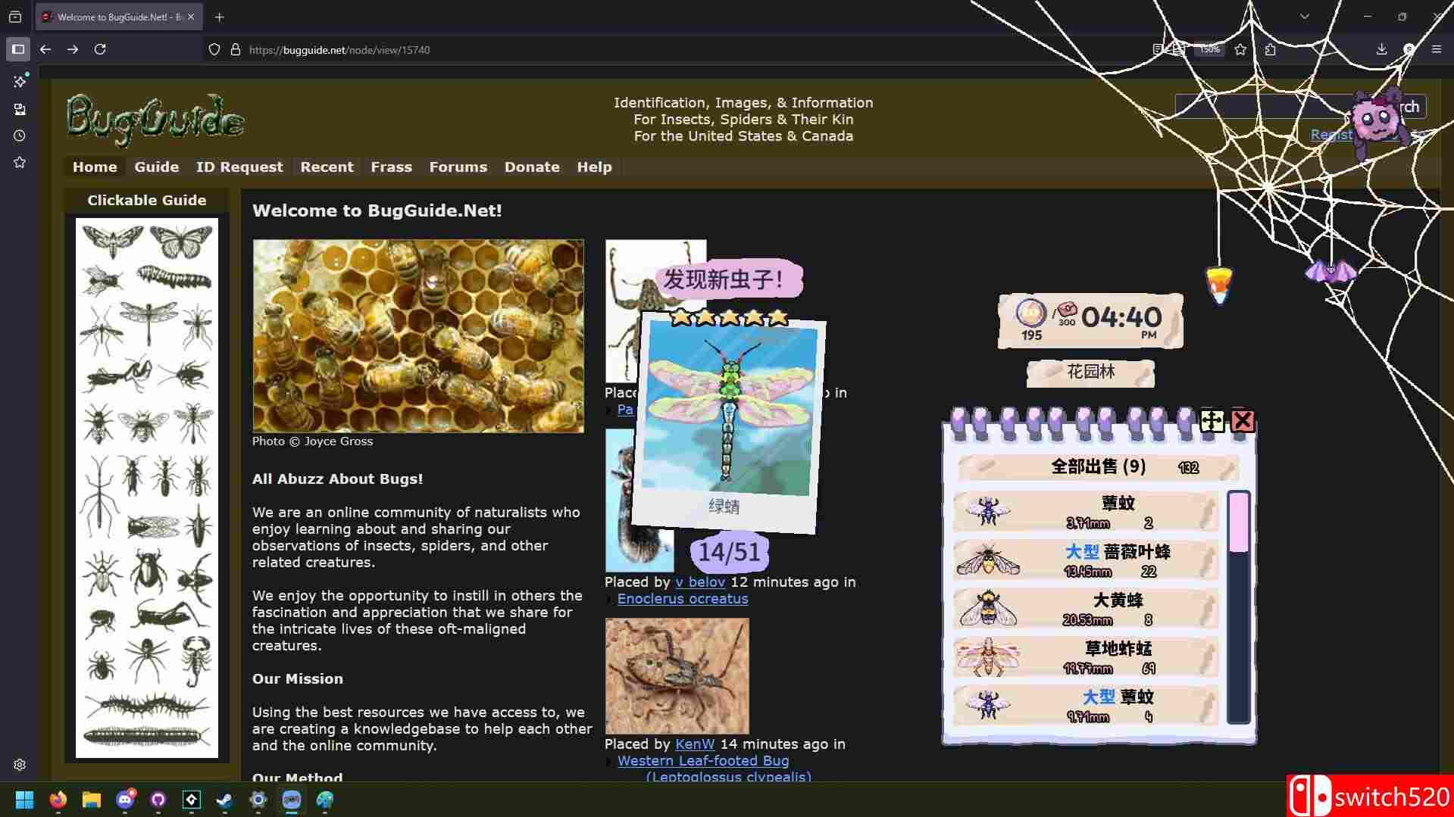Bookmark this page with the star icon
This screenshot has height=817, width=1454.
click(1240, 50)
